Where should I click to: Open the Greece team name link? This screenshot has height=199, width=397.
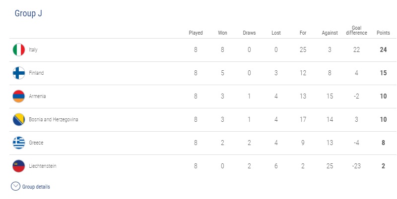36,143
